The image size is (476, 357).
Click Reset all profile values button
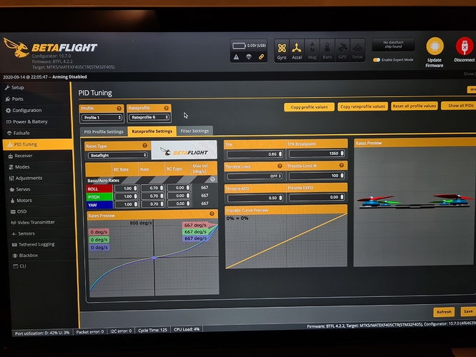pos(414,106)
